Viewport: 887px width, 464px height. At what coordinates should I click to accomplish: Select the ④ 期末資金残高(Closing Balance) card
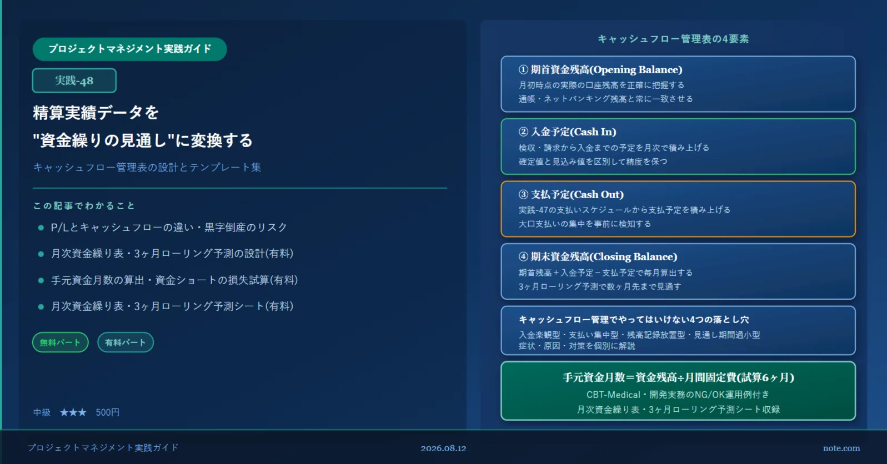678,271
